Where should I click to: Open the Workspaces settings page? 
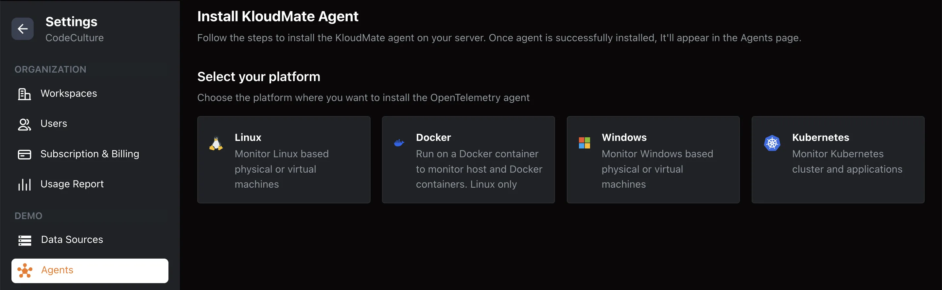click(x=90, y=94)
